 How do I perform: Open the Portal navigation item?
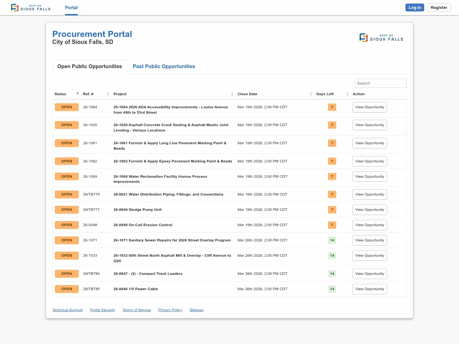71,8
